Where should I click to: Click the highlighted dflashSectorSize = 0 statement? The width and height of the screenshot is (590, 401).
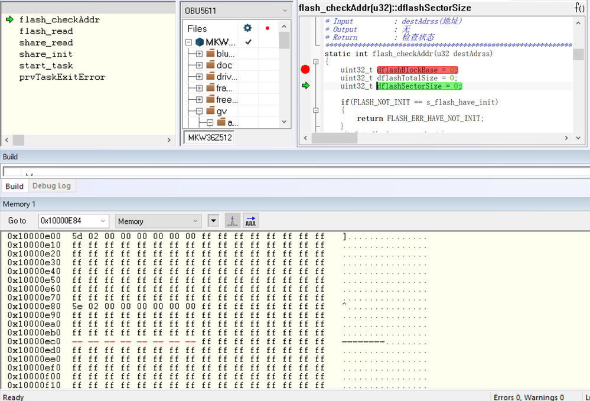click(x=419, y=86)
